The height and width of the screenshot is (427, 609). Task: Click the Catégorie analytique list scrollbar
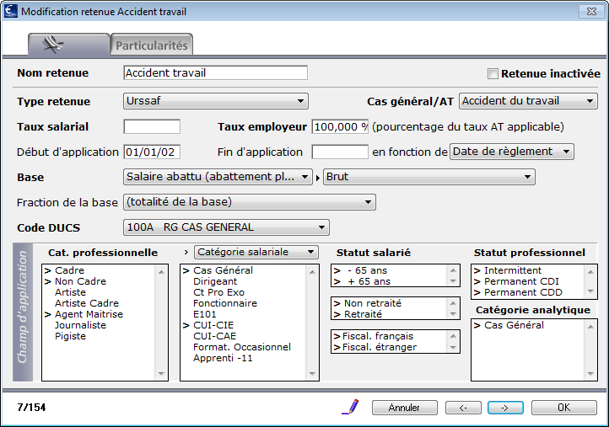click(590, 350)
